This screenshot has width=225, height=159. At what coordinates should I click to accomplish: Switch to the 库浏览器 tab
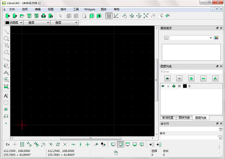click(x=168, y=118)
